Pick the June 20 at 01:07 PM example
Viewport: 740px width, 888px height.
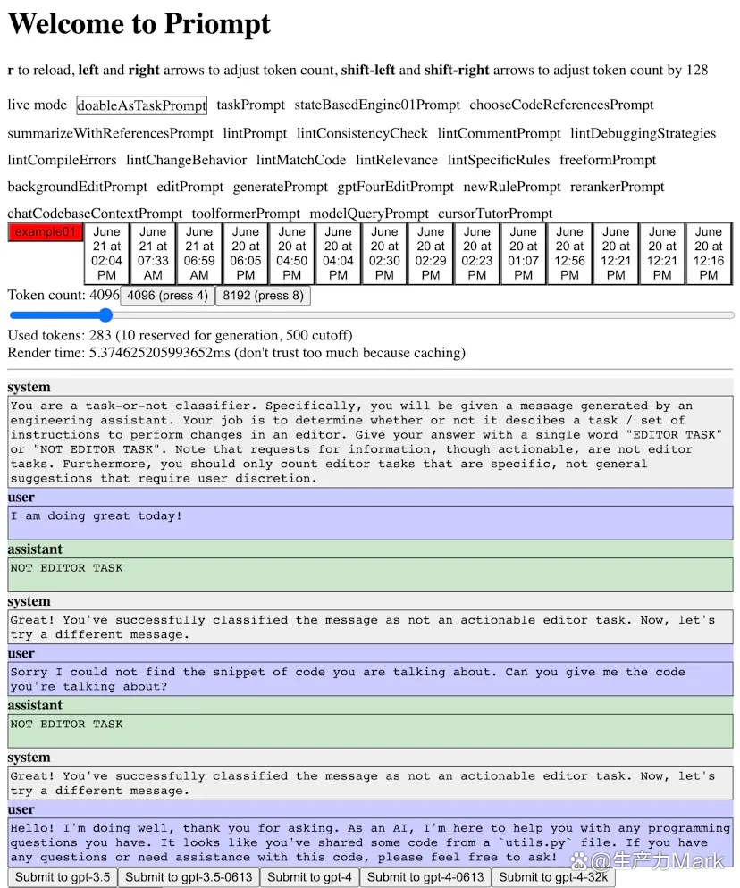point(524,254)
